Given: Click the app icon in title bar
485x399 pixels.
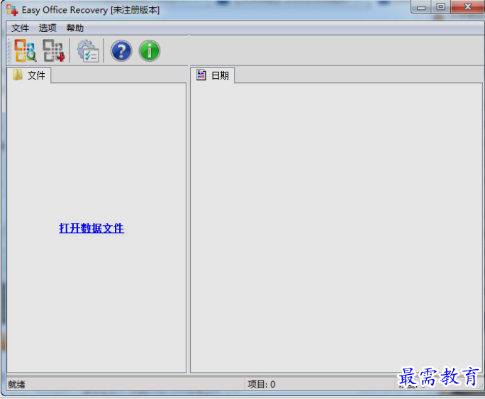Looking at the screenshot, I should coord(12,10).
